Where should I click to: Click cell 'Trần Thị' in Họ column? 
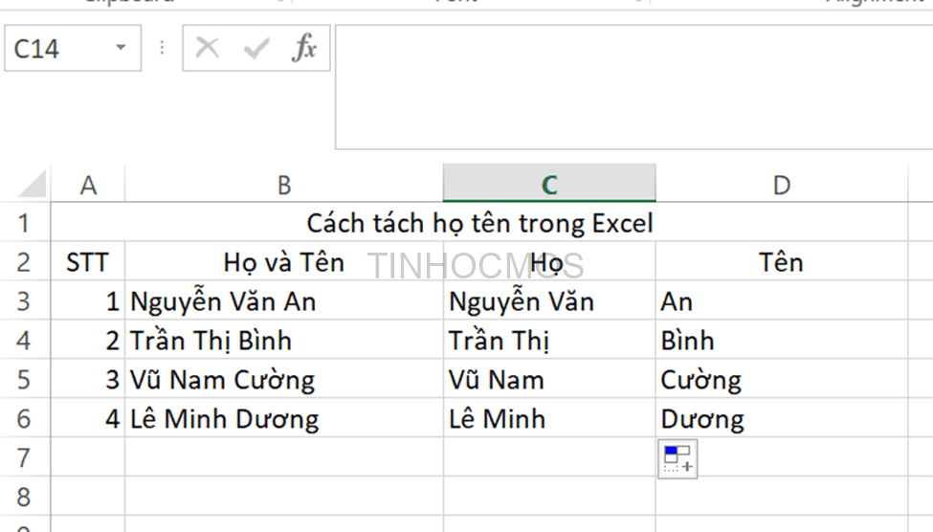(550, 340)
